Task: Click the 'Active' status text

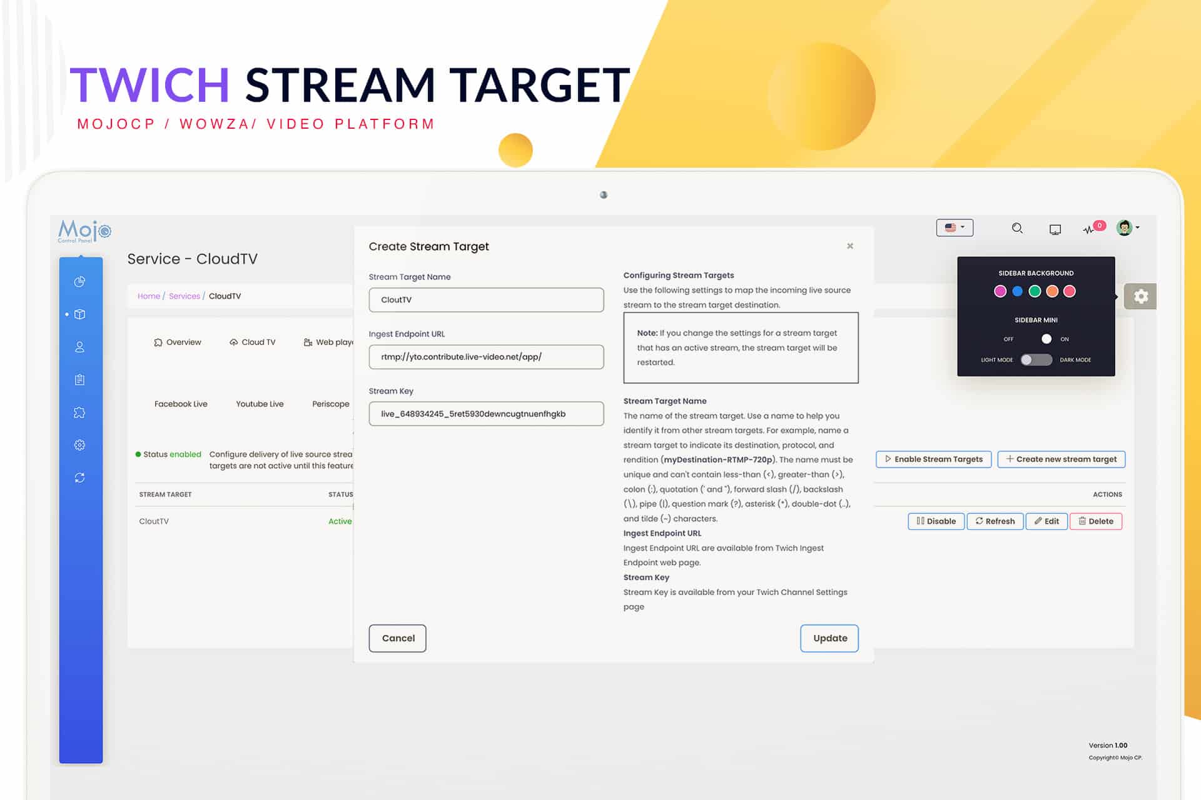Action: [340, 521]
